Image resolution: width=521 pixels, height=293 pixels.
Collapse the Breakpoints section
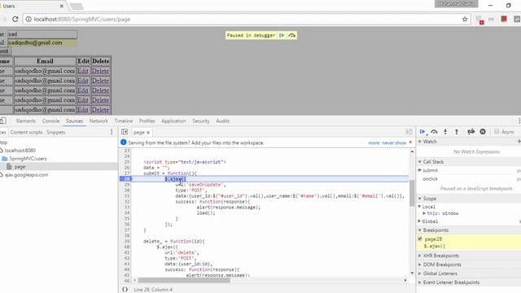pos(420,230)
